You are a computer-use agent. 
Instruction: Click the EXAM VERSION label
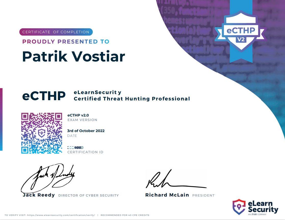82,120
